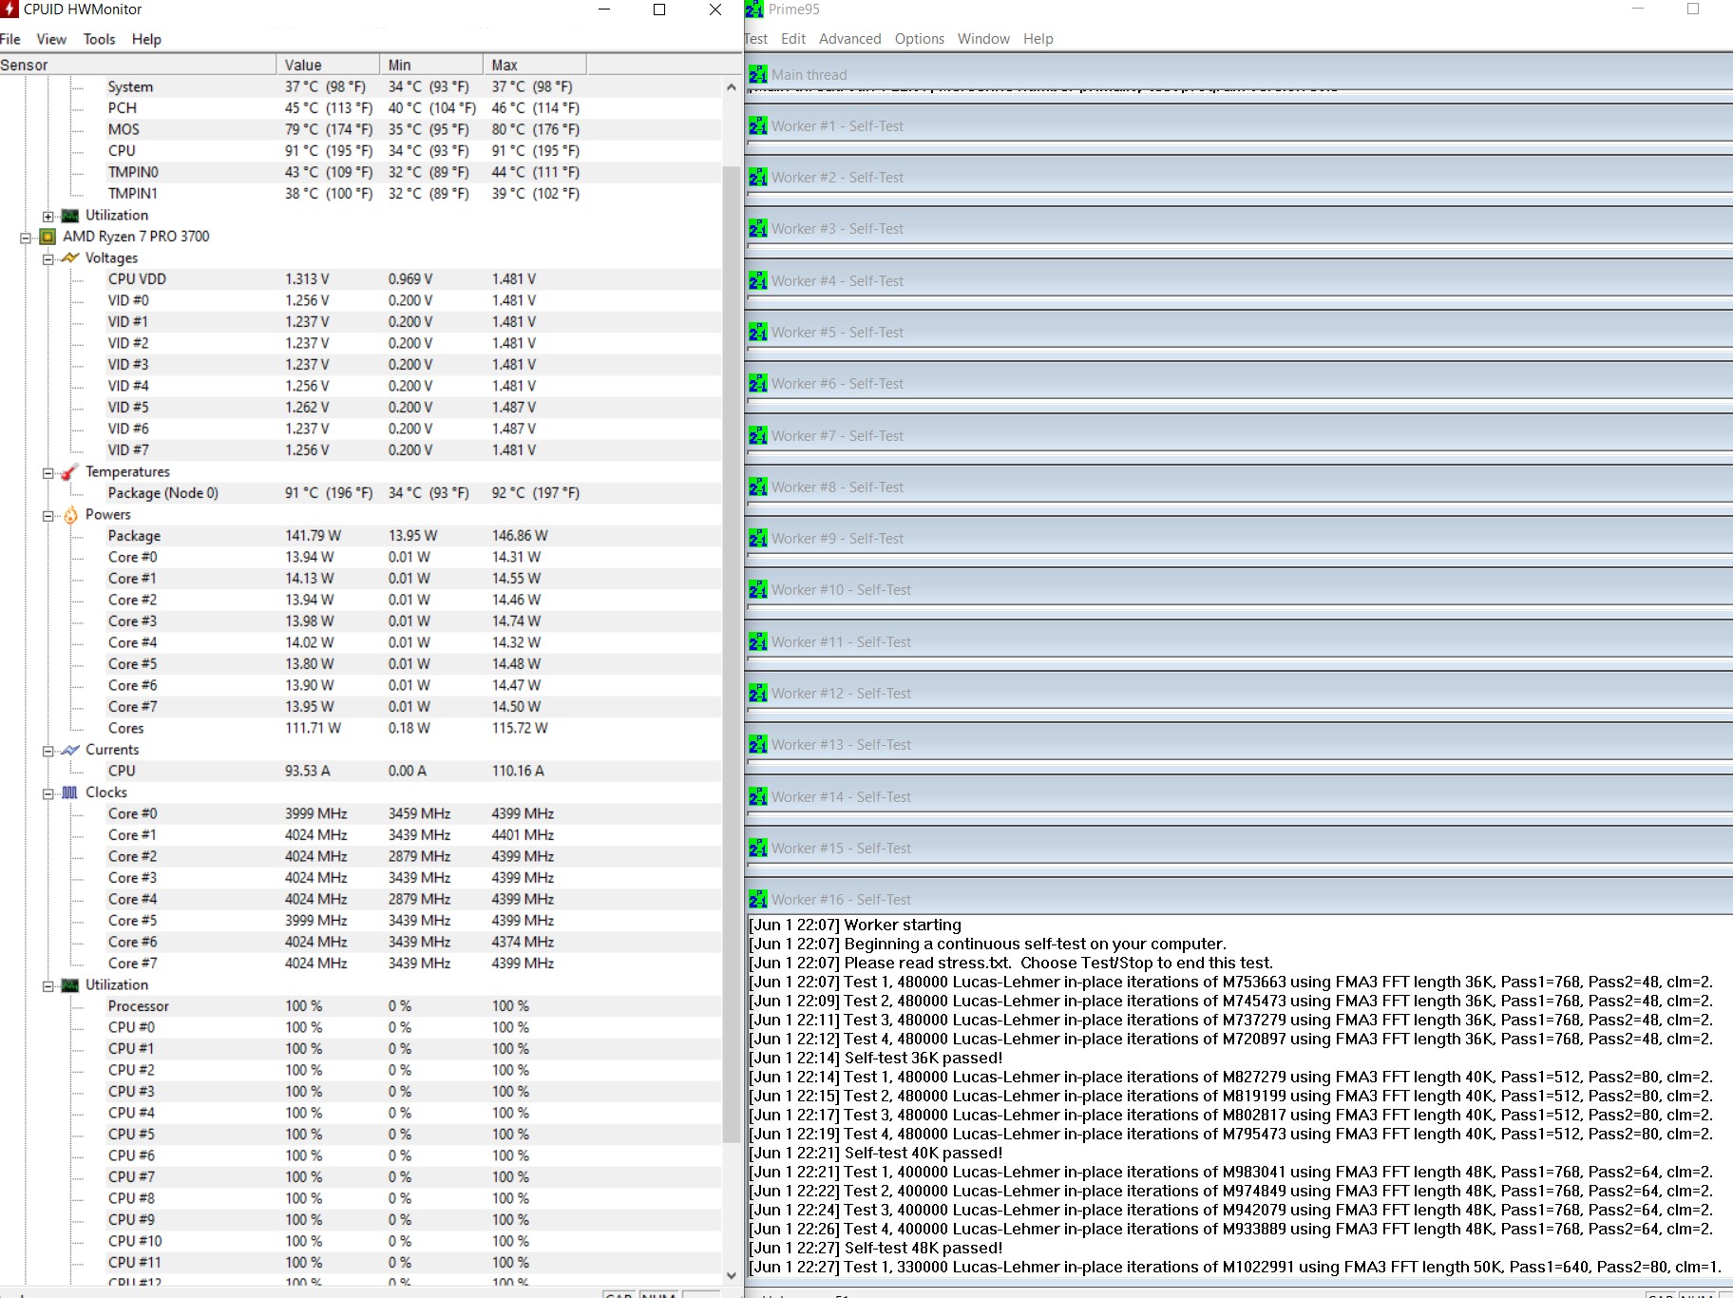Open the Edit menu in Prime95
The width and height of the screenshot is (1733, 1298).
pos(793,39)
